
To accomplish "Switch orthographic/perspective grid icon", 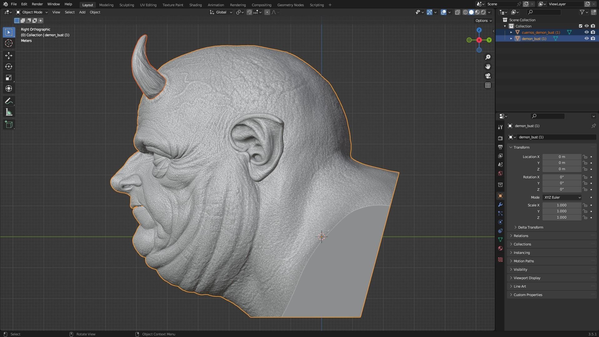I will tap(488, 85).
